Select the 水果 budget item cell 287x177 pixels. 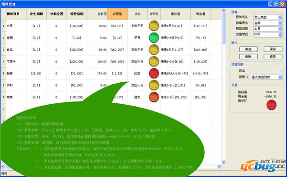click(x=16, y=26)
